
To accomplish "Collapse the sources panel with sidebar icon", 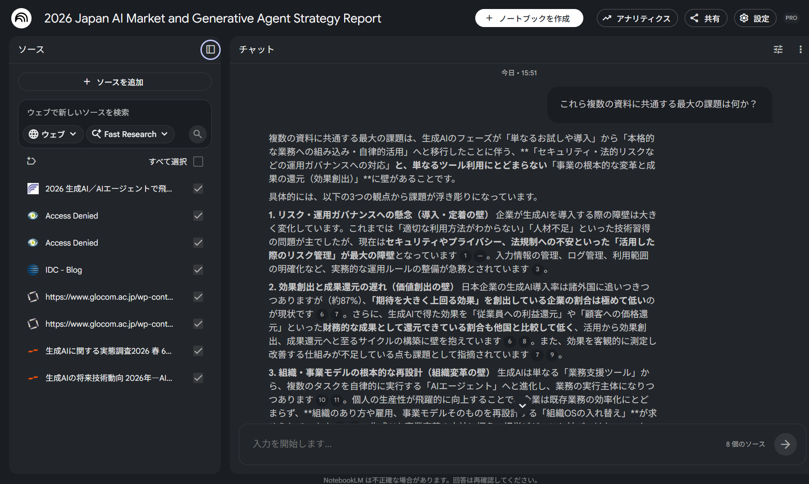I will click(210, 50).
